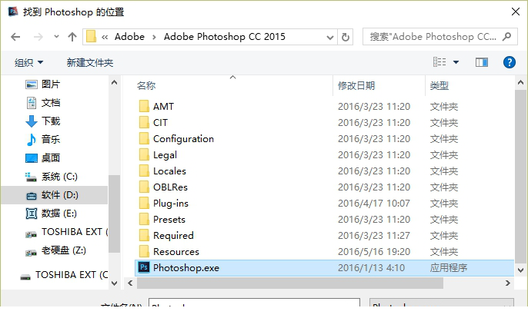
Task: Open 系统 (C:) drive
Action: point(59,177)
